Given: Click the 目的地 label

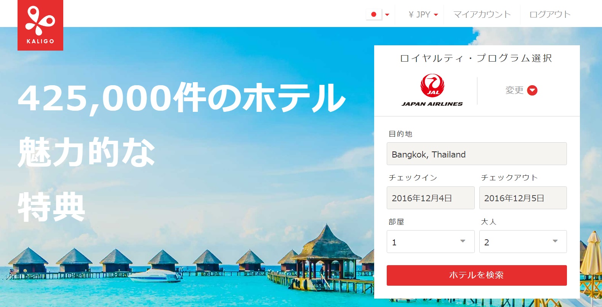Looking at the screenshot, I should pos(400,134).
